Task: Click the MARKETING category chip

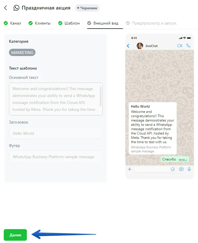Action: point(22,53)
